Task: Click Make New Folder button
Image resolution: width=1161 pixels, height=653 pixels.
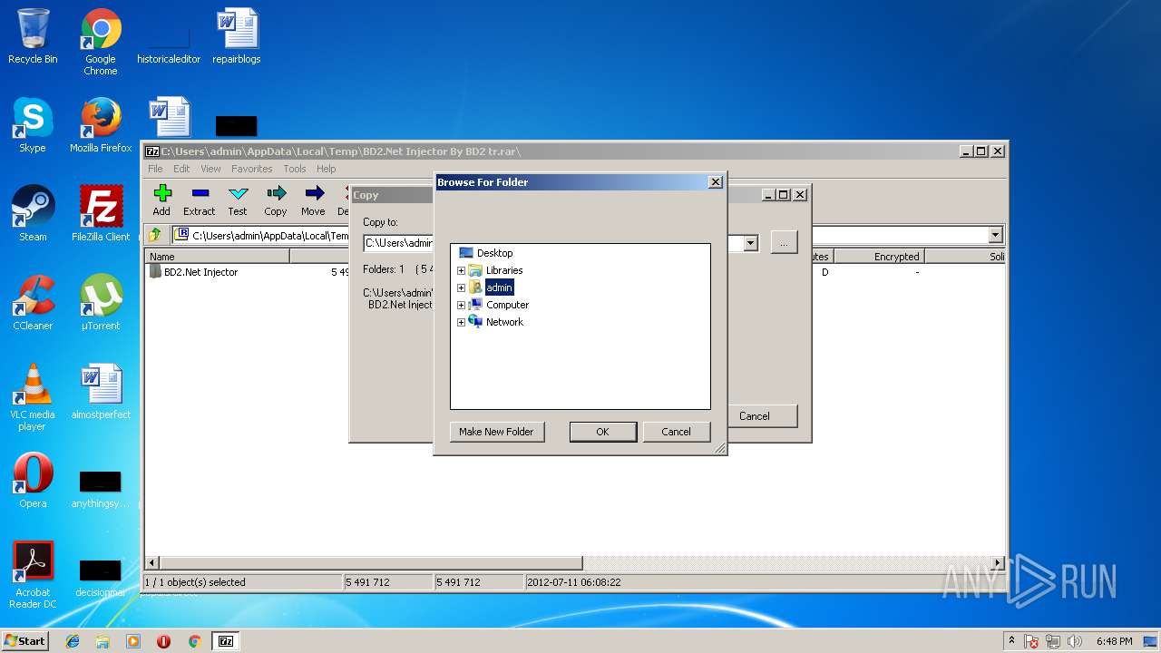Action: (x=496, y=432)
